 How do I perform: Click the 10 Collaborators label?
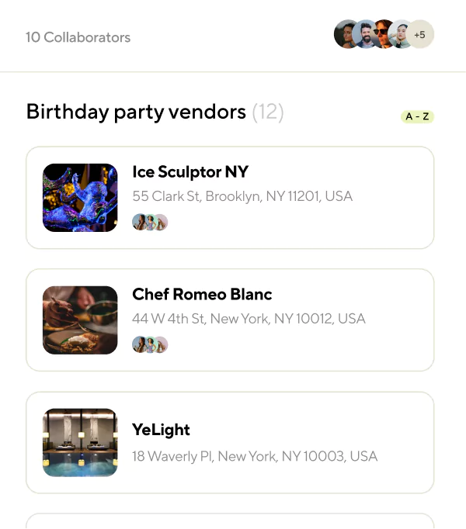pyautogui.click(x=78, y=37)
